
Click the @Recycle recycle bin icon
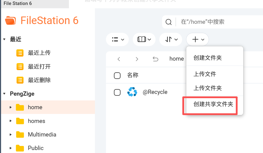pos(132,92)
